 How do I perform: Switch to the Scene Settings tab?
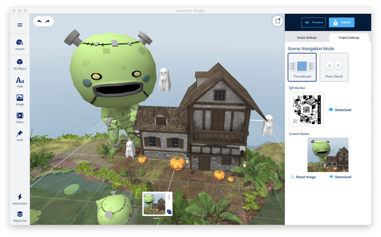point(307,38)
